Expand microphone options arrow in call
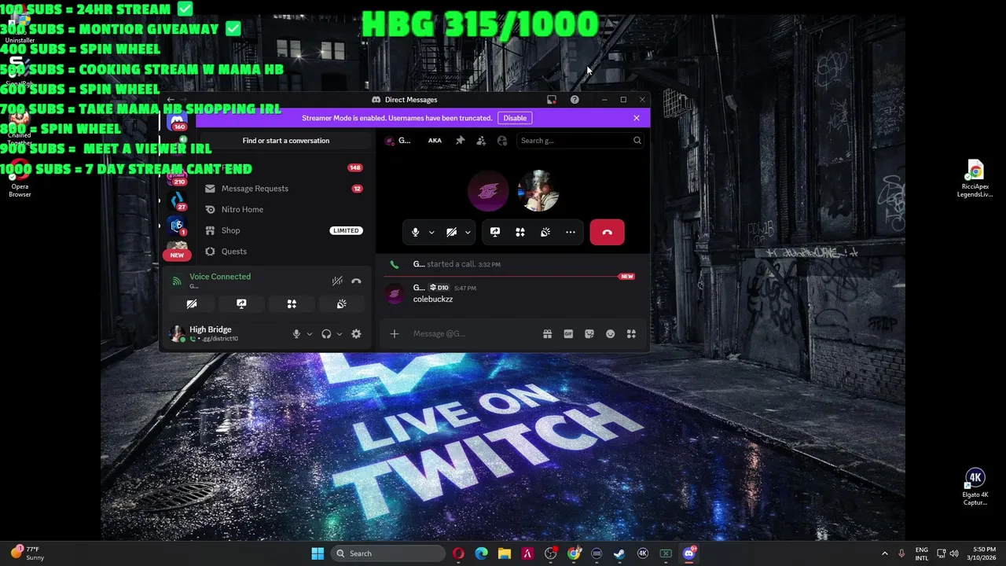 pyautogui.click(x=431, y=232)
